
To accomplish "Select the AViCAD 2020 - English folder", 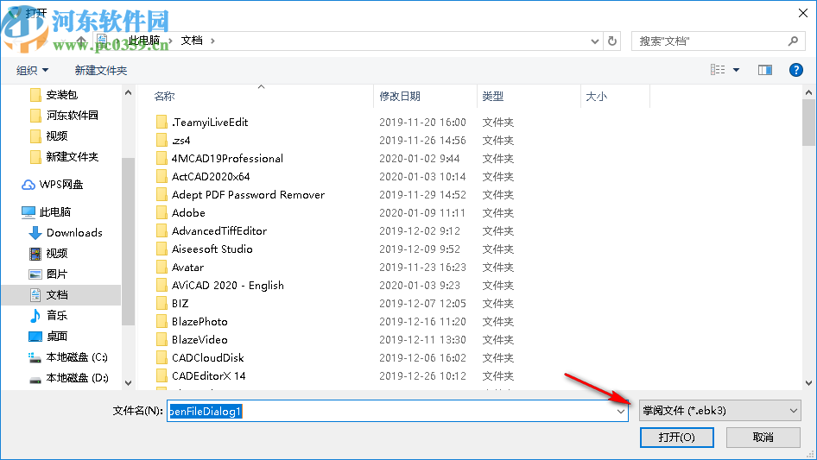I will pyautogui.click(x=228, y=286).
